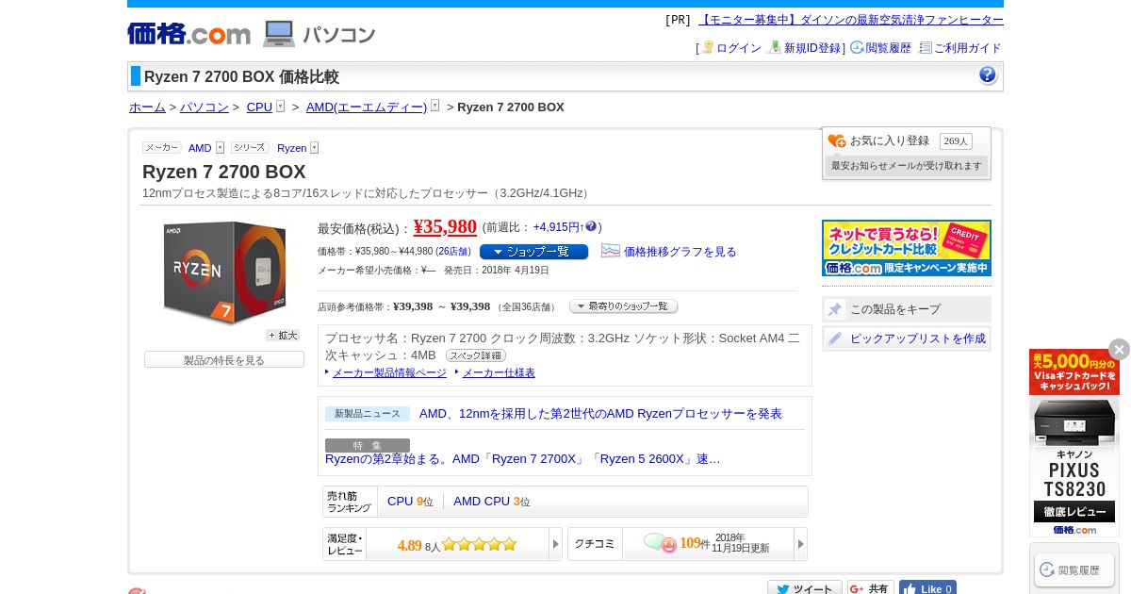Click the Ryzen series link
The width and height of the screenshot is (1131, 594).
291,148
